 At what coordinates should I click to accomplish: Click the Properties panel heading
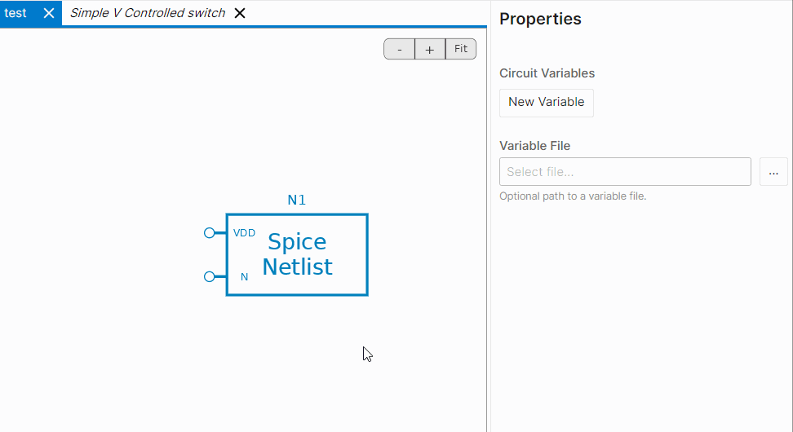pyautogui.click(x=540, y=20)
